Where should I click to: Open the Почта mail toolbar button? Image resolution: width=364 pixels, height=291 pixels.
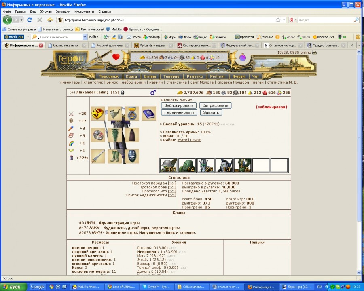click(134, 37)
